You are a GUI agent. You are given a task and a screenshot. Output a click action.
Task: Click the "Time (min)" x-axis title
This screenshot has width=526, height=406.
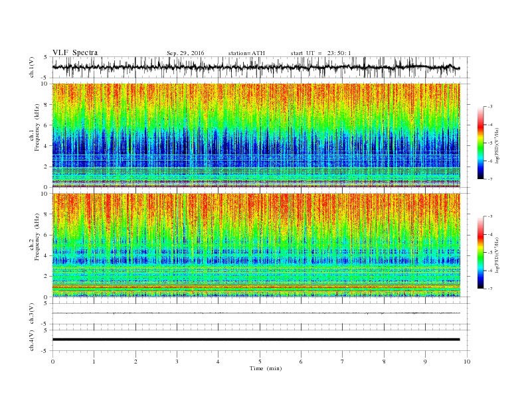(266, 368)
